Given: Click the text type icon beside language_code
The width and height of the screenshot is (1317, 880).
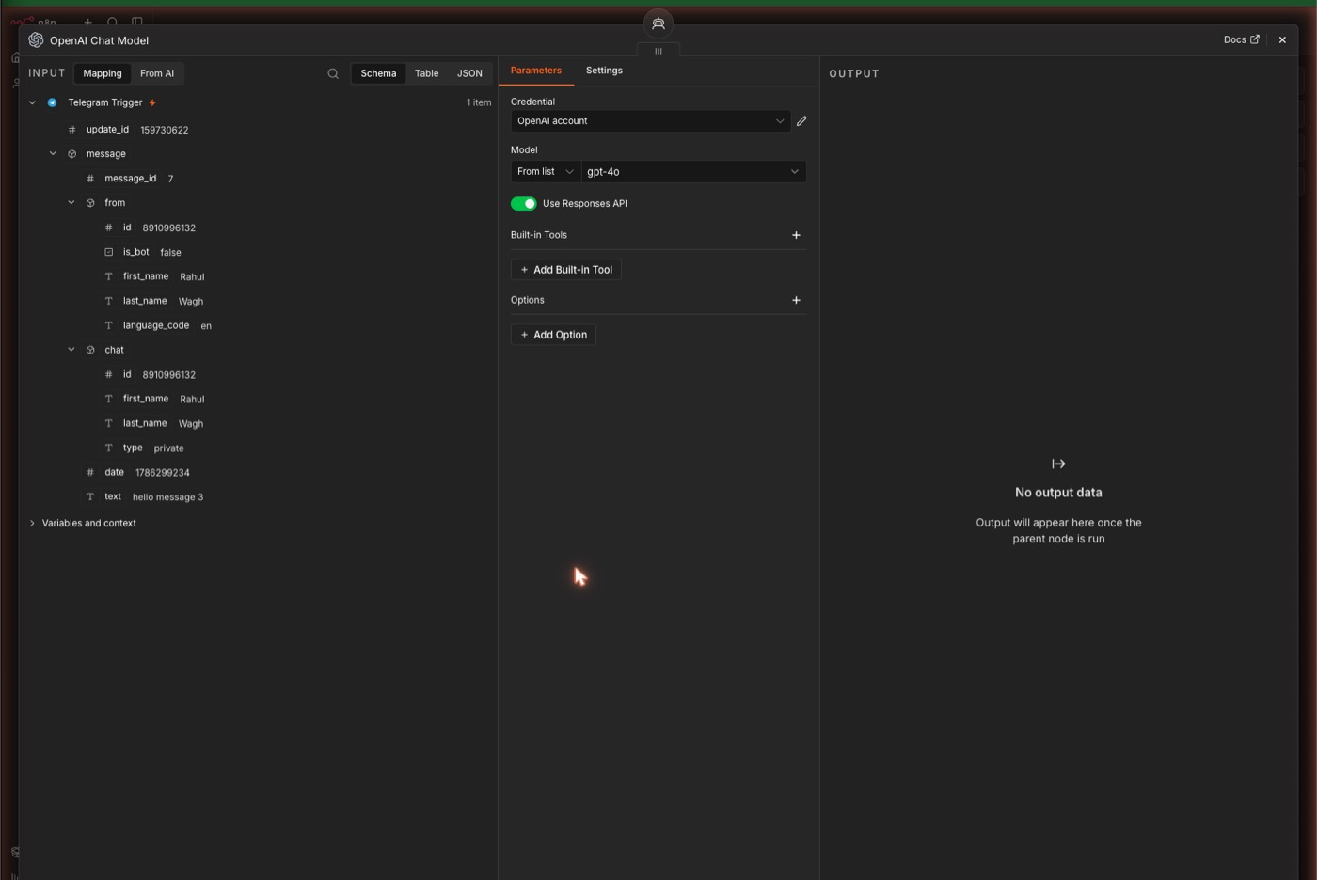Looking at the screenshot, I should 108,325.
